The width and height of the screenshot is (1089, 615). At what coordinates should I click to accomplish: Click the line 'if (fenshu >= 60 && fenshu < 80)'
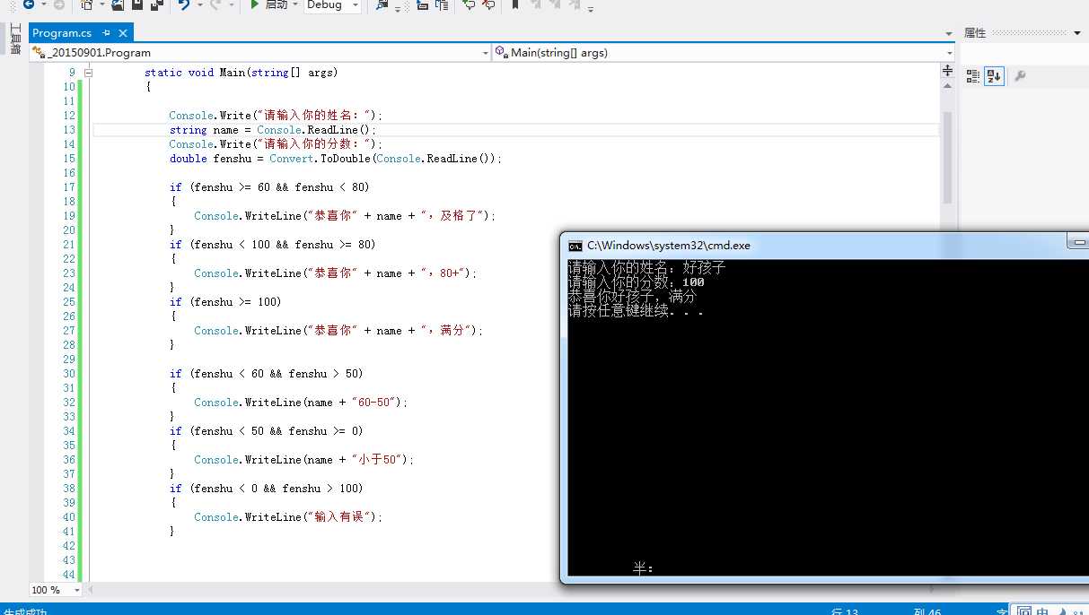[269, 187]
